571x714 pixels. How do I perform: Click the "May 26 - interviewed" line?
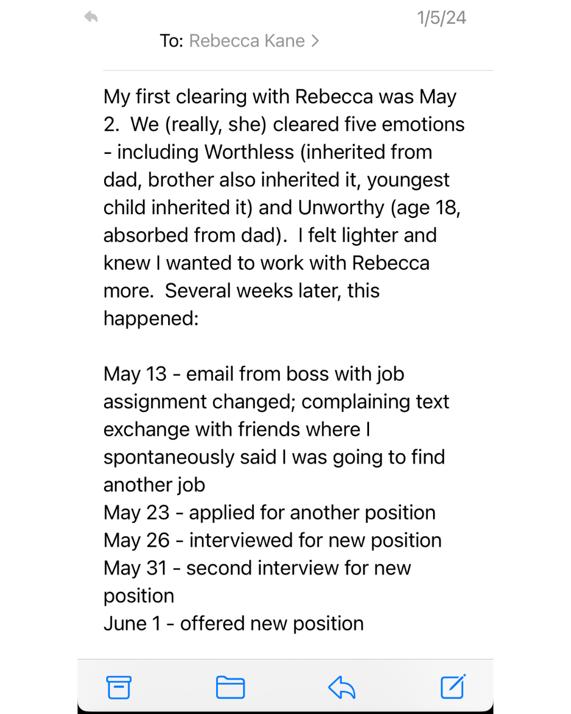pos(272,541)
